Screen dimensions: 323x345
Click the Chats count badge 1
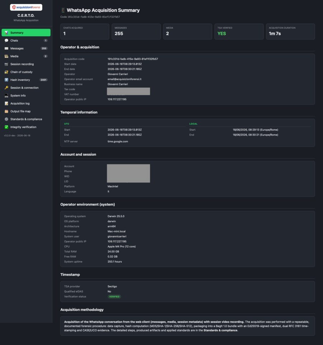[x=46, y=41]
